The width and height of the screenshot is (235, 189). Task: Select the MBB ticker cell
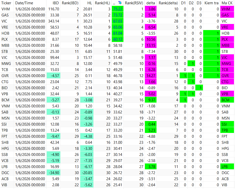7,45
